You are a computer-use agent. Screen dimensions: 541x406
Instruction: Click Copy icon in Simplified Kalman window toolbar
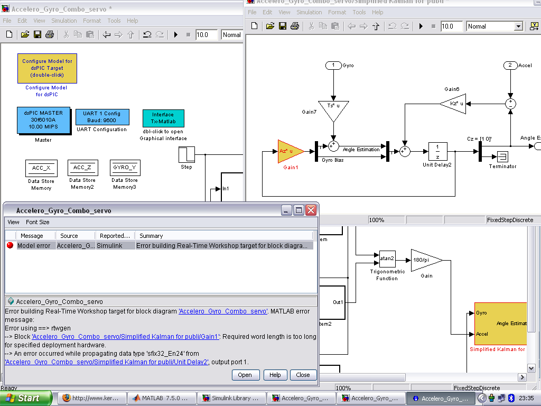click(323, 26)
